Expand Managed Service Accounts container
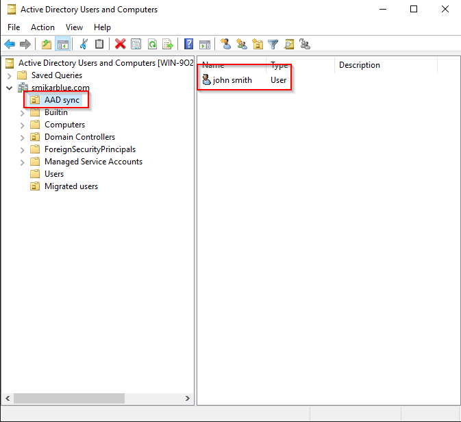 pos(23,162)
